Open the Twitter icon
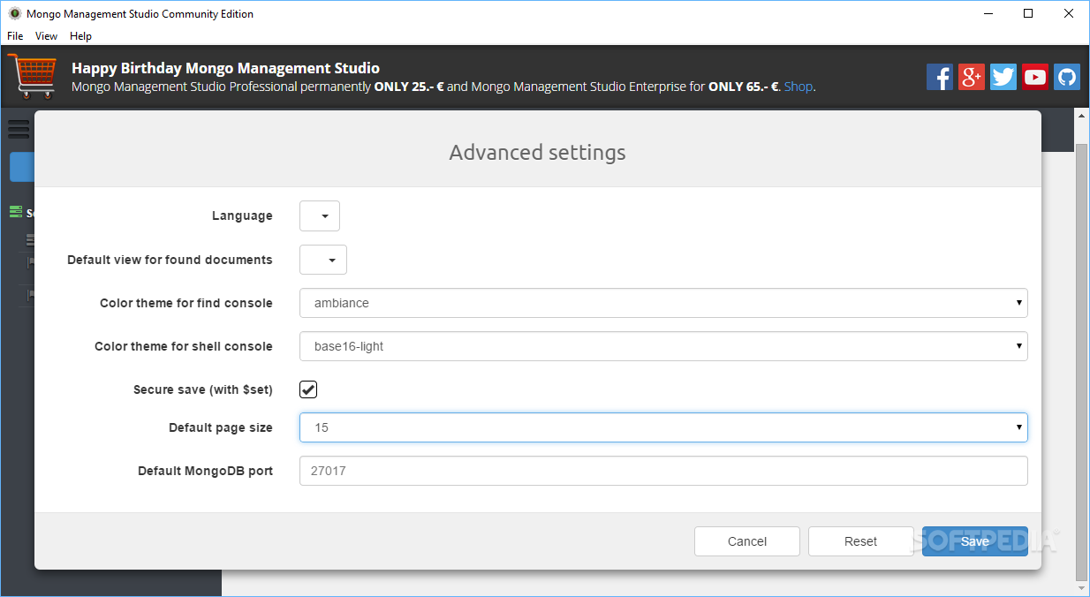 pyautogui.click(x=1003, y=77)
